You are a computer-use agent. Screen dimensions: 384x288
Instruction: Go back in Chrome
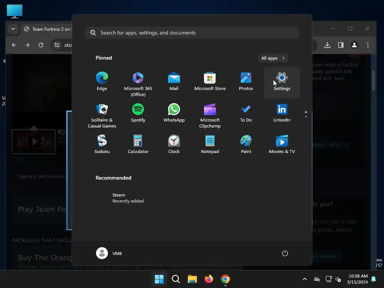14,45
